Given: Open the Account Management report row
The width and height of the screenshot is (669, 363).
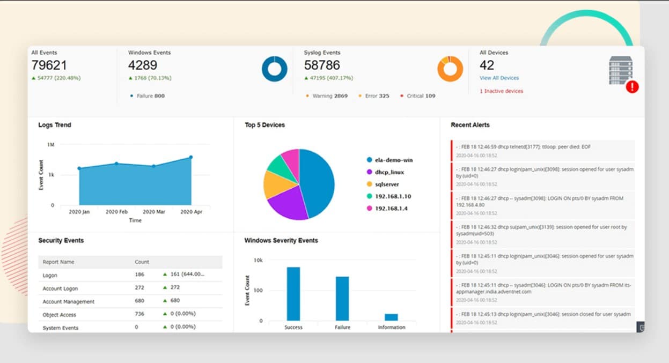Looking at the screenshot, I should coord(130,301).
